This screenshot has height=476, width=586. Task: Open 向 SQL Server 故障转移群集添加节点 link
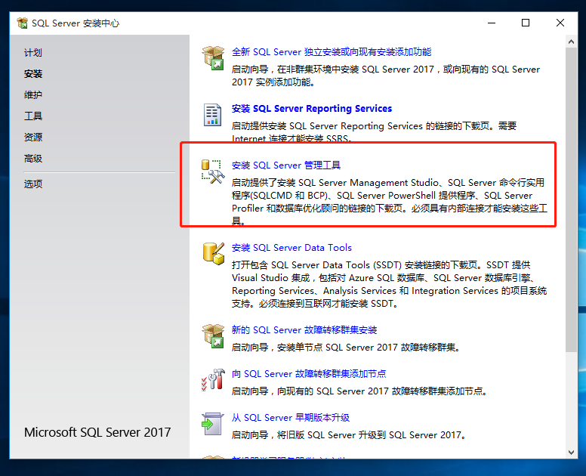click(309, 373)
